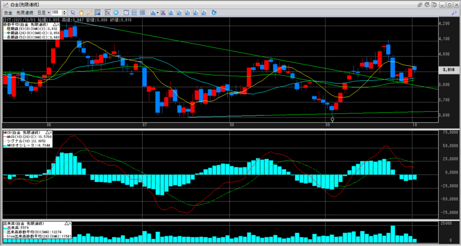This screenshot has width=461, height=246.
Task: Click the refresh arrow icon in title bar
Action: point(427,5)
